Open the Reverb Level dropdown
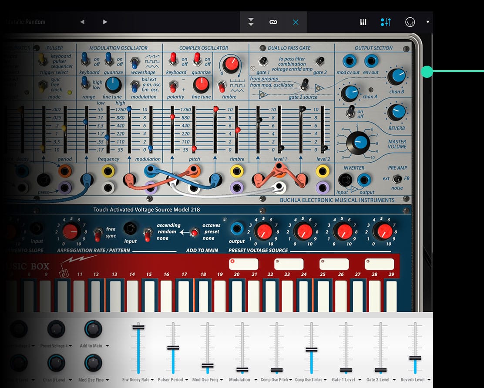 tap(429, 380)
